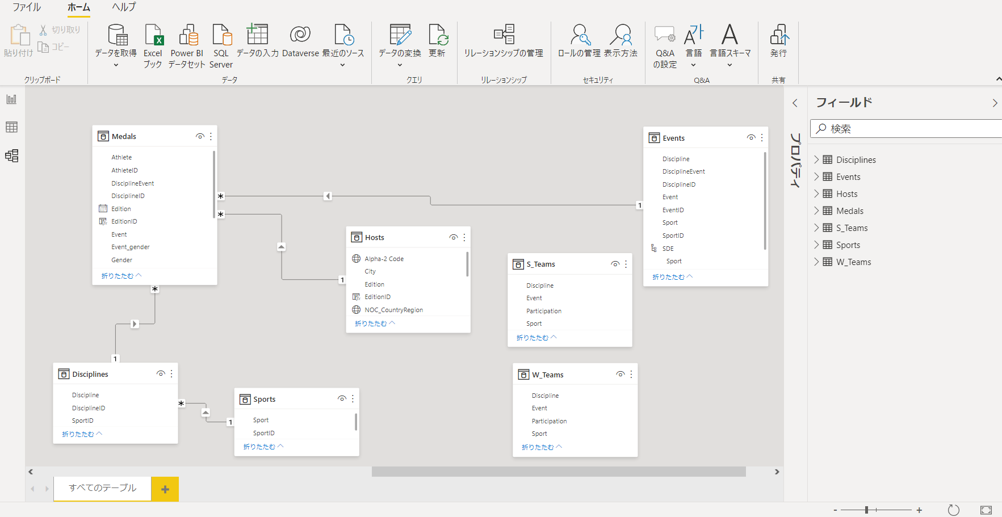The image size is (1002, 517).
Task: Collapse the S_Teams table card (折りたたむ)
Action: [x=536, y=338]
